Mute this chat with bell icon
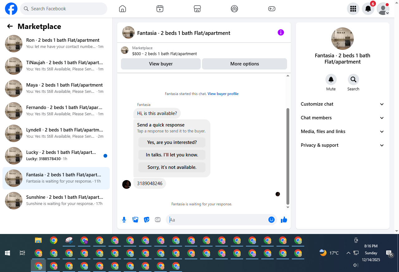This screenshot has width=399, height=272. [331, 80]
